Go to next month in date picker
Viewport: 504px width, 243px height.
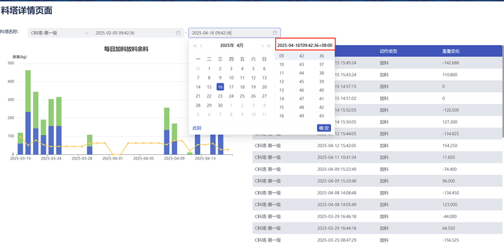[263, 46]
